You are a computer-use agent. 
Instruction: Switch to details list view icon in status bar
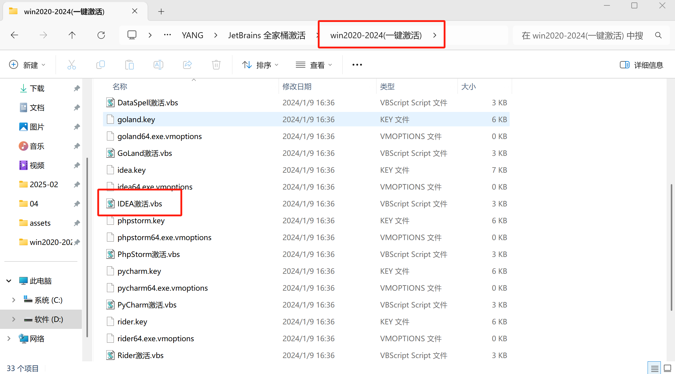pyautogui.click(x=654, y=368)
